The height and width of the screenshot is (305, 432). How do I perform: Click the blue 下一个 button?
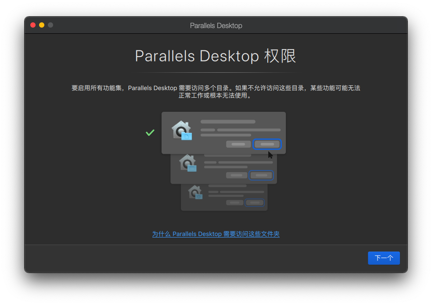coord(384,258)
